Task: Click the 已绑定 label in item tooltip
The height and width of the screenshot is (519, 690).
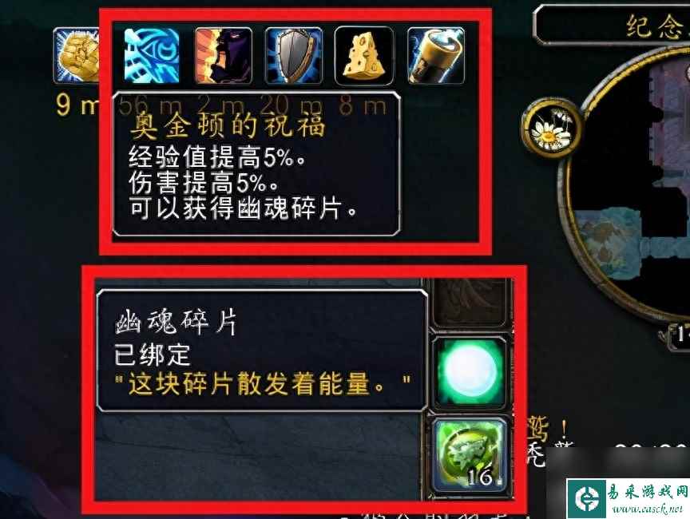Action: (153, 355)
